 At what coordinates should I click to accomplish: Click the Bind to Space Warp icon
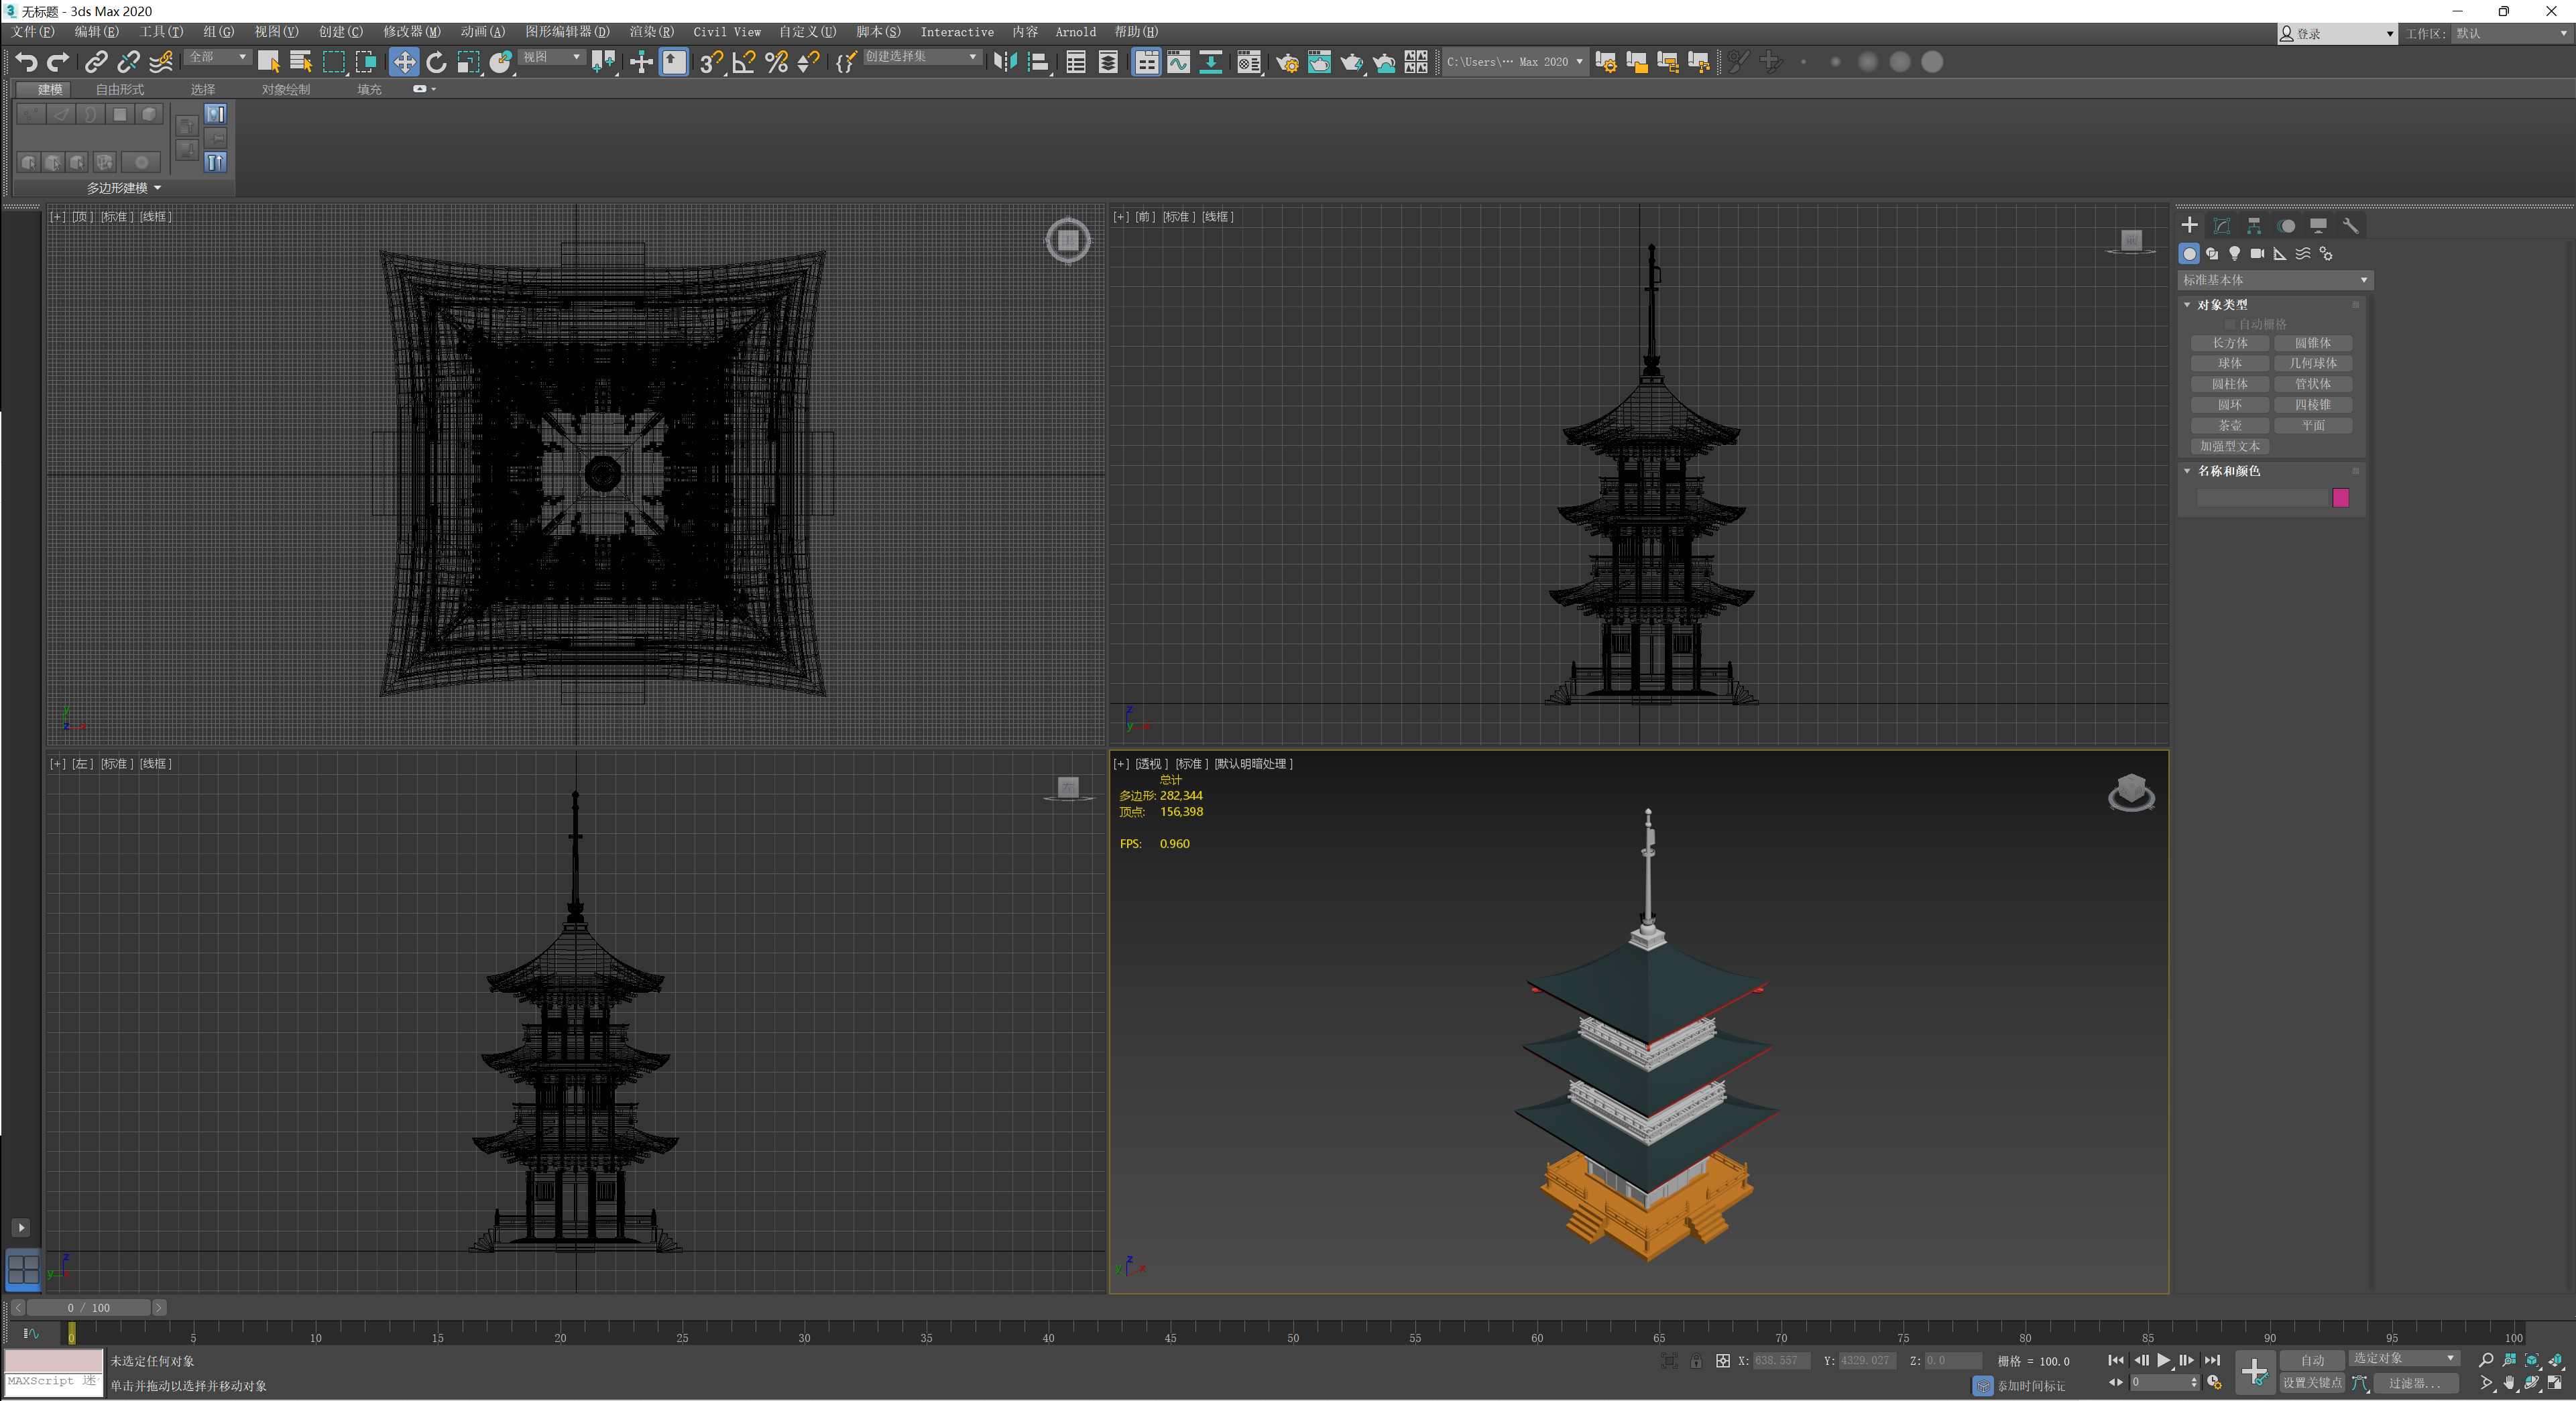coord(161,62)
